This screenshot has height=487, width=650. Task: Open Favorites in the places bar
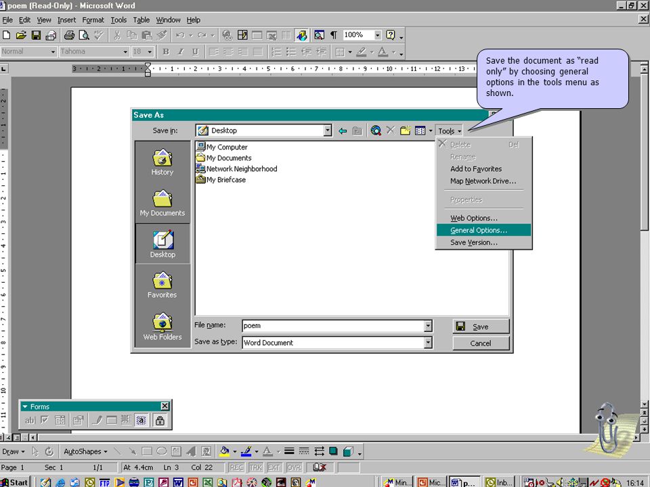point(162,285)
